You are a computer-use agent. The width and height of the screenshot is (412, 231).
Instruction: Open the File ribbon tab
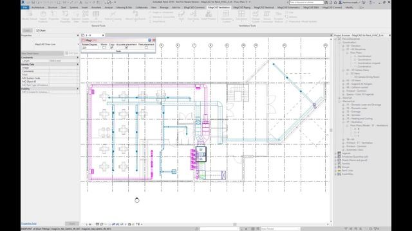tap(25, 8)
